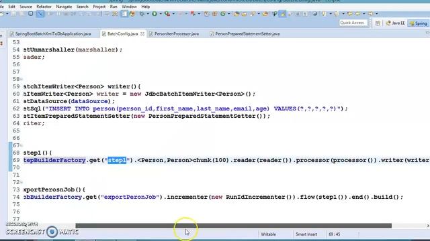This screenshot has width=430, height=241.
Task: Click the 69 : 45 cursor position
Action: pos(335,234)
